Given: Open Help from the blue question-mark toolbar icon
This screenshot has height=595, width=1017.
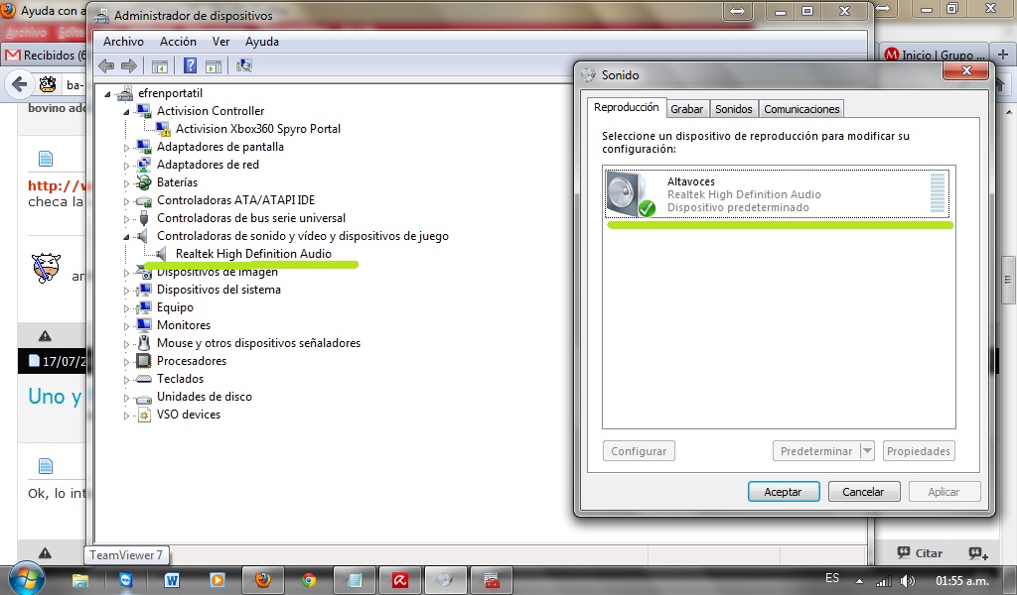Looking at the screenshot, I should tap(190, 65).
